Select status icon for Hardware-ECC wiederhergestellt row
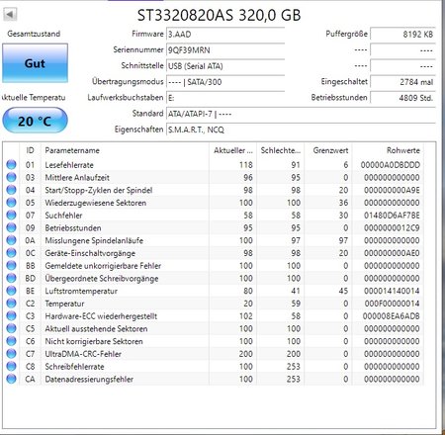This screenshot has width=445, height=435. [x=11, y=315]
